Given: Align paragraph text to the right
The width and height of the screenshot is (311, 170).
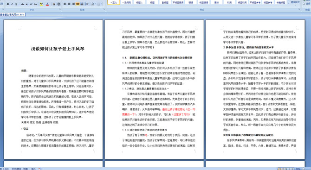Looking at the screenshot, I should pos(73,4).
